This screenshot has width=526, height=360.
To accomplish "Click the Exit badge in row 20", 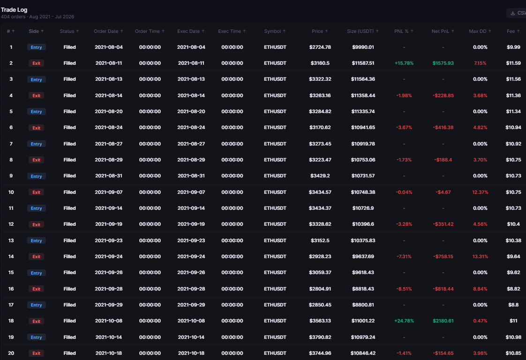I will click(x=36, y=353).
